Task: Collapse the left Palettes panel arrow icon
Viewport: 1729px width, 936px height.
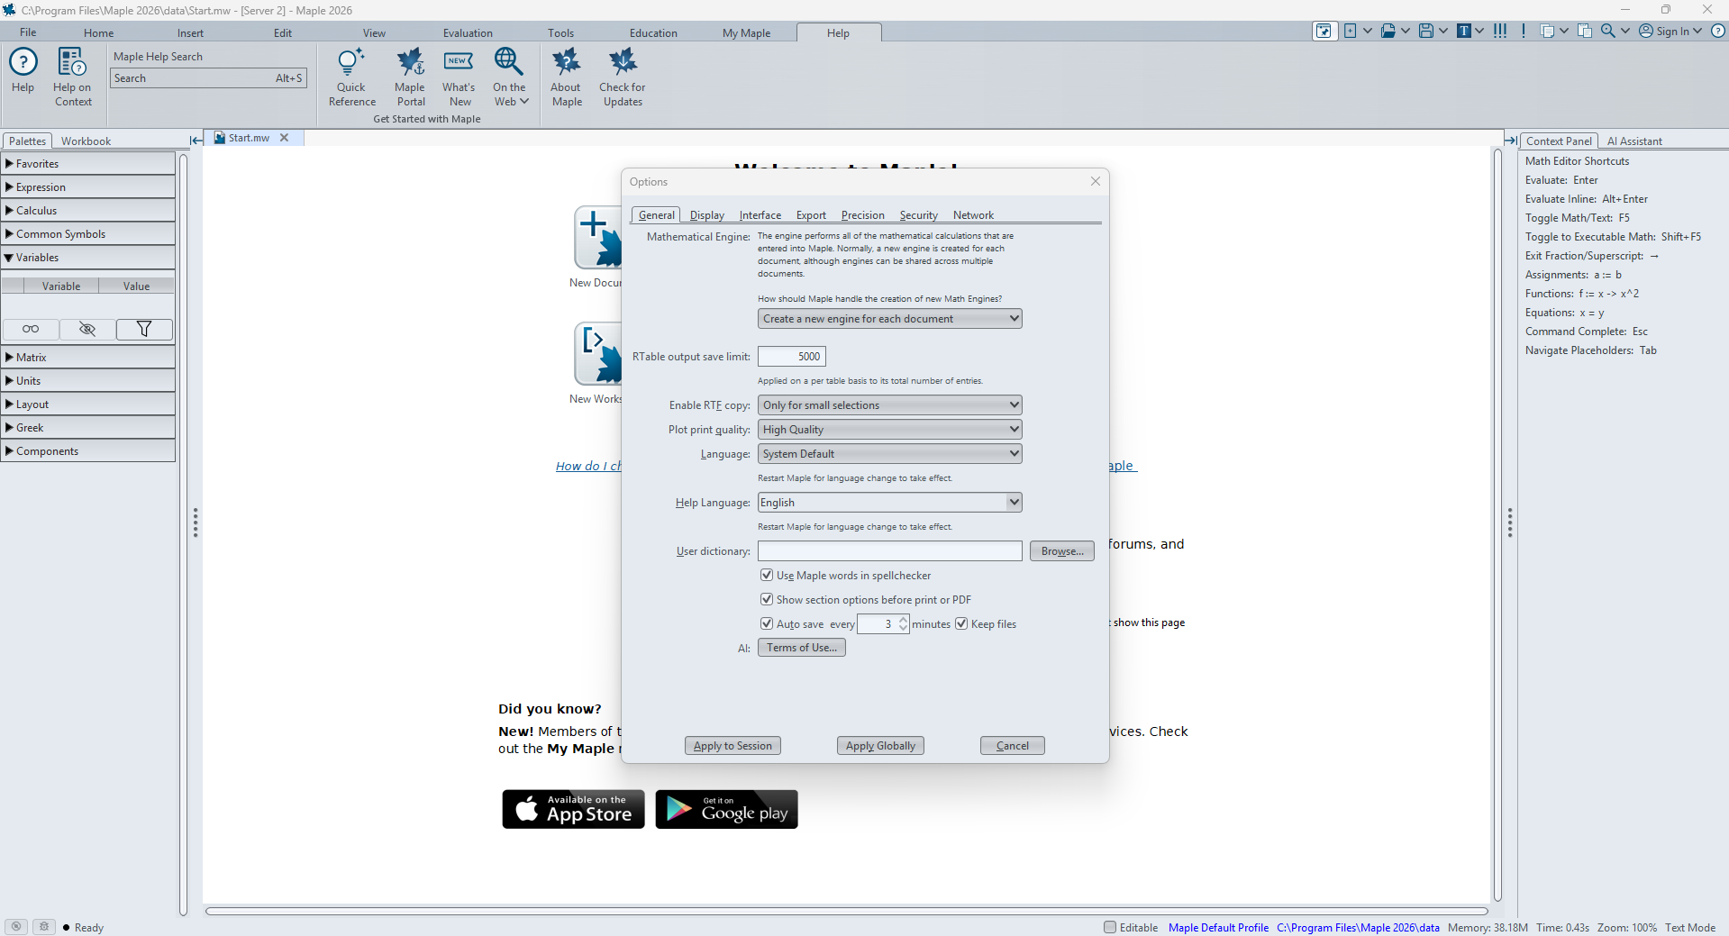Action: 196,141
